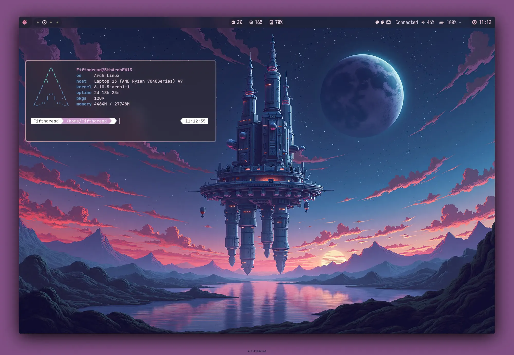Click the /home/Fifthdread path prompt segment

(x=86, y=121)
